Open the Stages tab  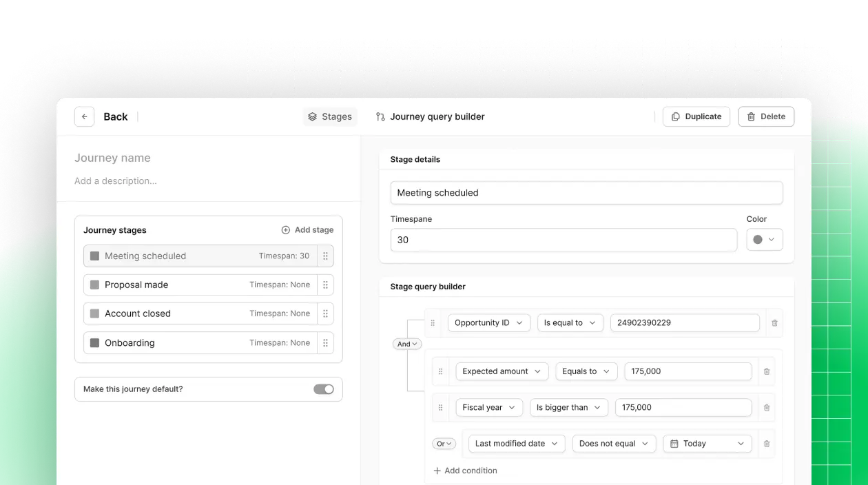pos(330,116)
